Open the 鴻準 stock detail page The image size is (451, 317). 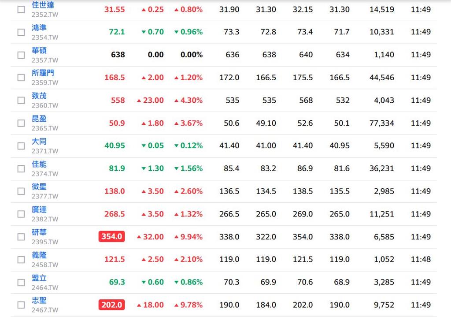coord(39,28)
